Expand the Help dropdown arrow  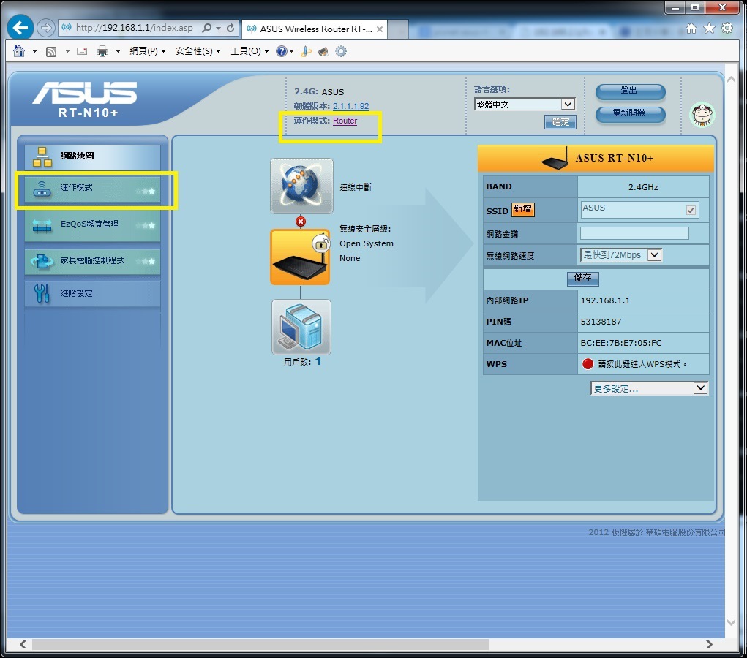click(x=292, y=51)
